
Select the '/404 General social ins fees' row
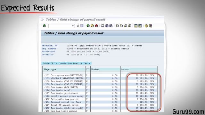(x=100, y=102)
